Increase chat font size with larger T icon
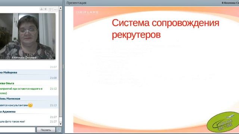The width and height of the screenshot is (239, 134). point(50,9)
